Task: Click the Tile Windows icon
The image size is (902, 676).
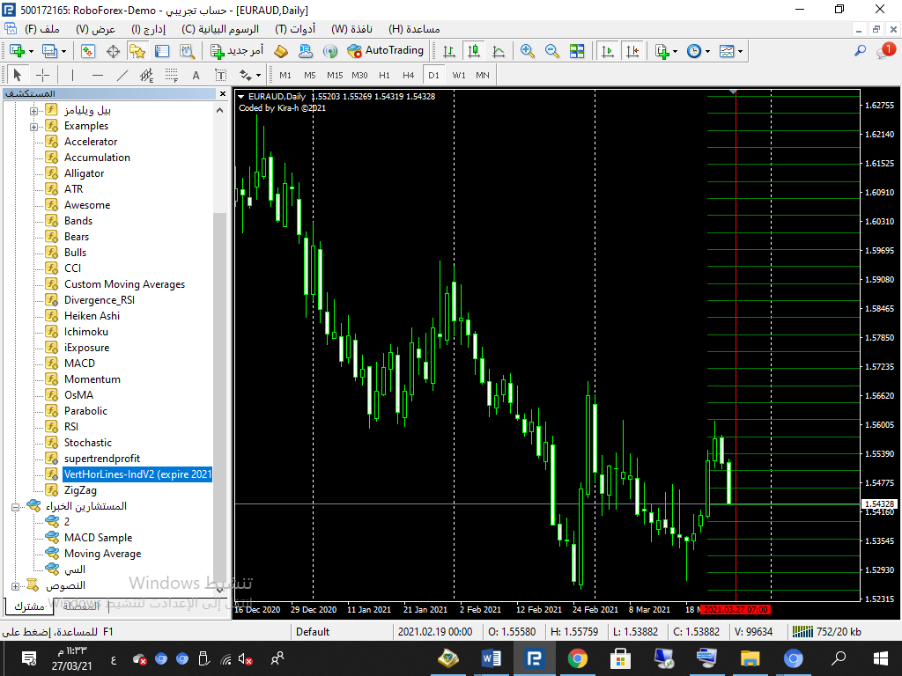Action: tap(577, 51)
